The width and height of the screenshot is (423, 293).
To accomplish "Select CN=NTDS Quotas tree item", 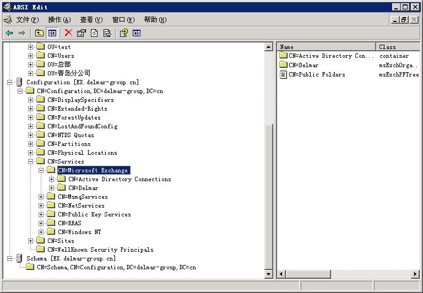I will tap(70, 135).
